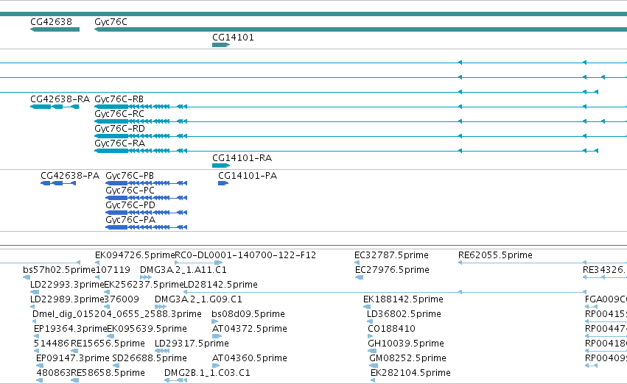The width and height of the screenshot is (627, 384).
Task: Select transcript CG14101-RA label
Action: tap(242, 158)
